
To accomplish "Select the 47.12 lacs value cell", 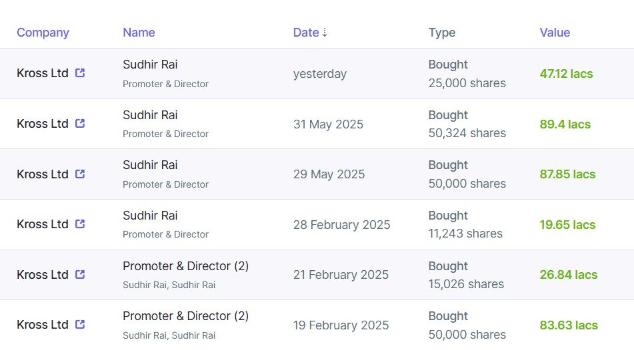I will 566,73.
